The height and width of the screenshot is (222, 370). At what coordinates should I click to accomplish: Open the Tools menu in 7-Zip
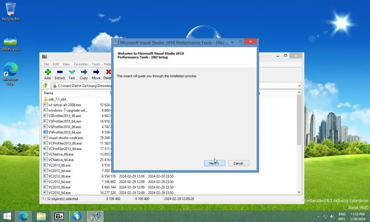[x=96, y=64]
